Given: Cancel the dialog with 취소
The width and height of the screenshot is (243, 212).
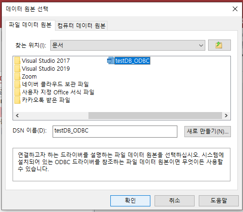Looking at the screenshot, I should point(175,201).
